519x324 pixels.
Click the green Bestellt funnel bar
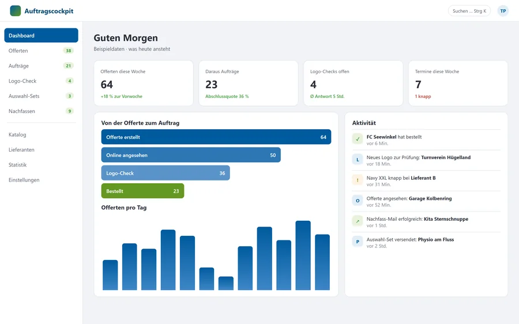142,191
